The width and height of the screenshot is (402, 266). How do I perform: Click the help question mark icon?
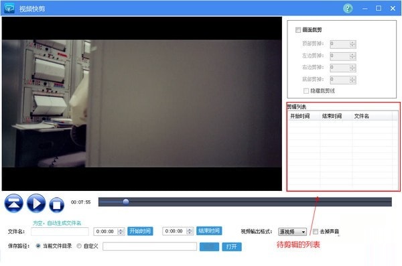[348, 9]
